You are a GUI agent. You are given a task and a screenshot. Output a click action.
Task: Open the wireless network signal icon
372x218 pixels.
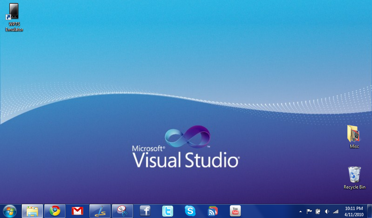click(x=335, y=211)
